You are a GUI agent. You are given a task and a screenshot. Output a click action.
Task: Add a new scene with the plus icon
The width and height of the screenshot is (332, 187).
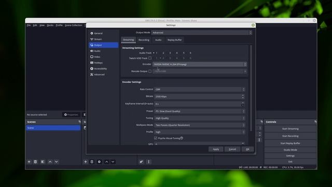point(29,162)
